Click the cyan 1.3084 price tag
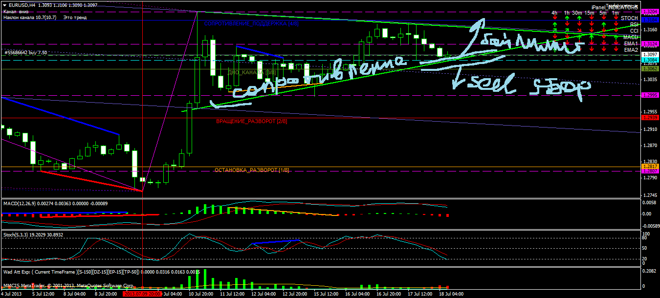Viewport: 660px width, 298px height. (x=650, y=60)
